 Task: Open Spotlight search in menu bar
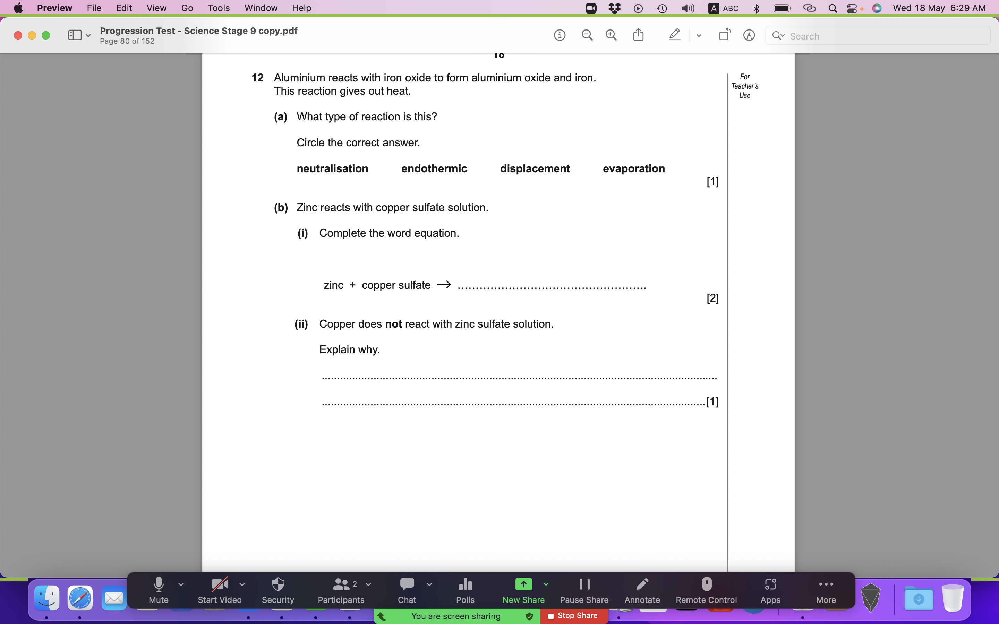click(832, 8)
